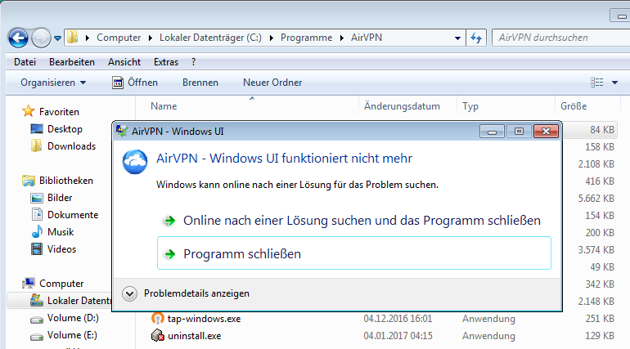630x349 pixels.
Task: Open the Bearbeiten menu
Action: pyautogui.click(x=72, y=62)
